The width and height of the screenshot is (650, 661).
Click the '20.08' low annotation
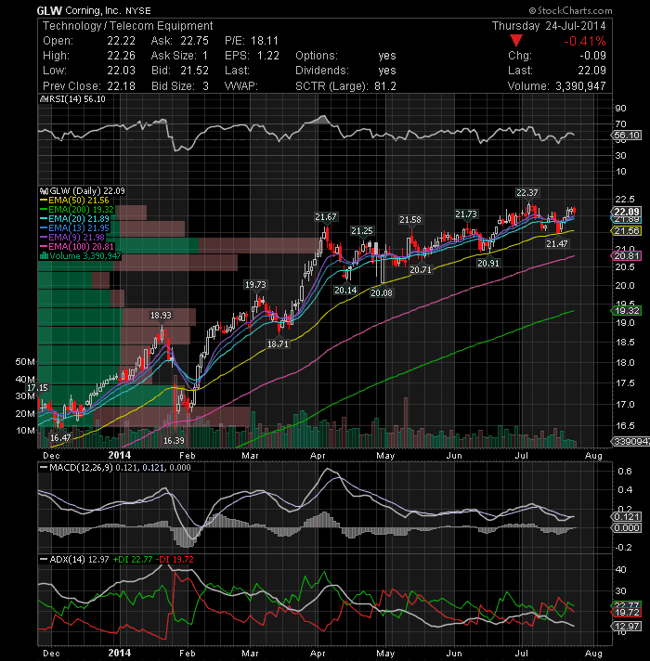(x=382, y=292)
